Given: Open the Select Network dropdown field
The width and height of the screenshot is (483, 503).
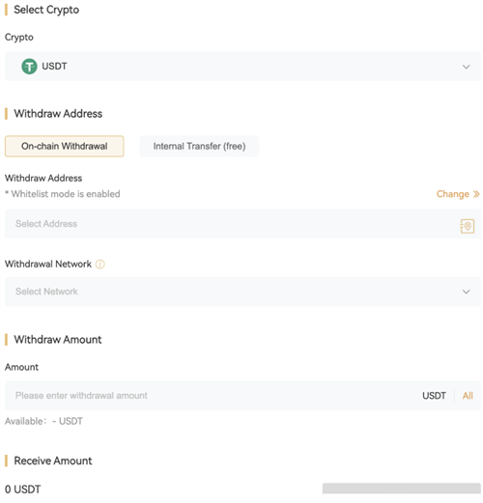Looking at the screenshot, I should click(242, 292).
